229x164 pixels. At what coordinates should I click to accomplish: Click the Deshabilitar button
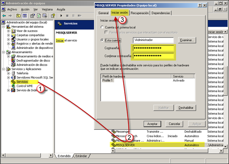[x=186, y=108]
